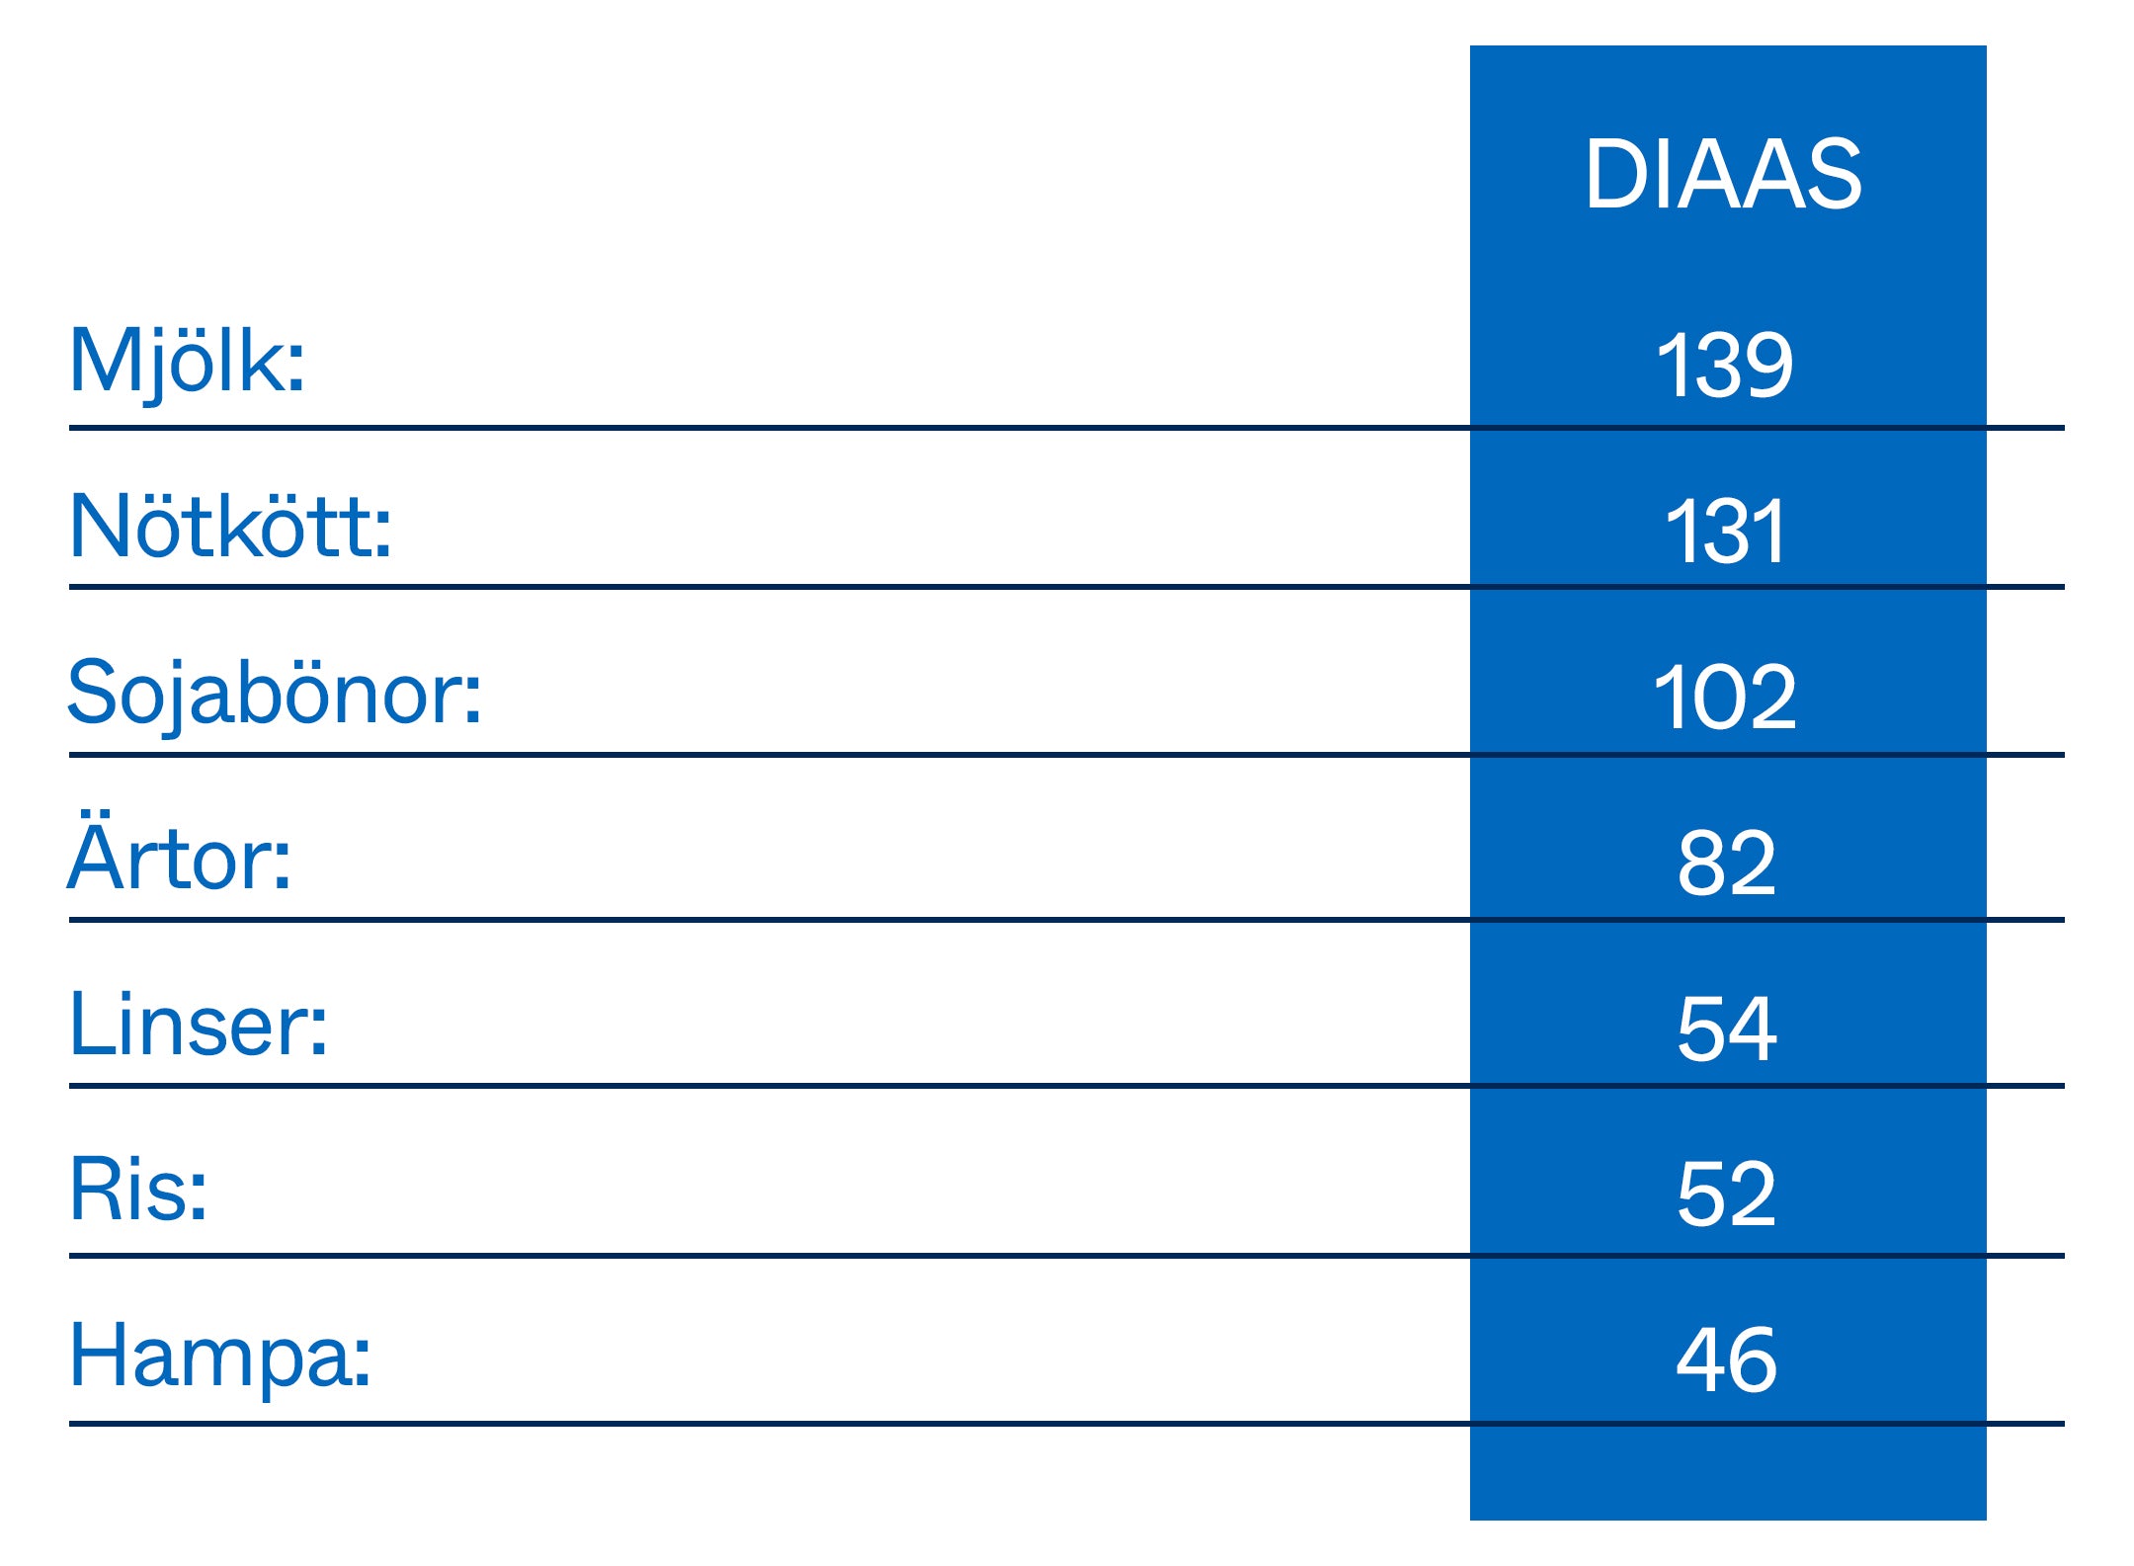The height and width of the screenshot is (1566, 2134).
Task: Click the value 139 for Mjölk
Action: coord(1724,366)
